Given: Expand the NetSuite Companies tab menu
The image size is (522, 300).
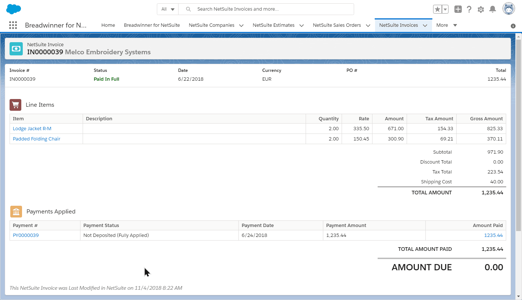Looking at the screenshot, I should [241, 26].
